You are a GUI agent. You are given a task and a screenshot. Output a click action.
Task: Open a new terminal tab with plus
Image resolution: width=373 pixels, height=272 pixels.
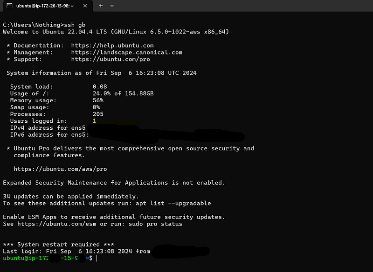[101, 6]
